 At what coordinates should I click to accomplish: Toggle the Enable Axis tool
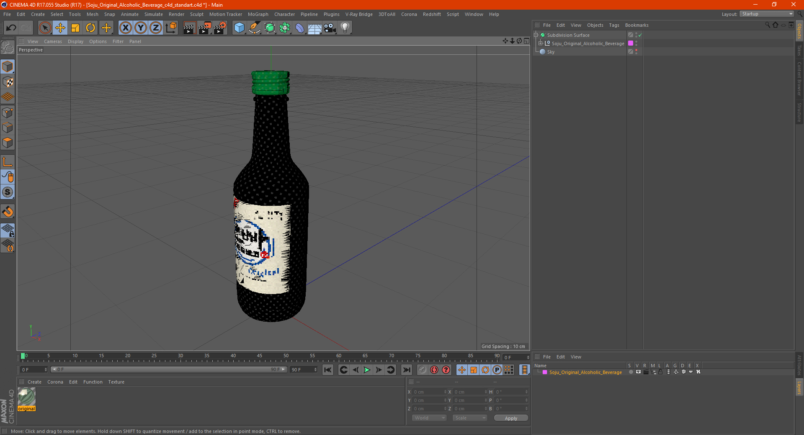pyautogui.click(x=8, y=162)
